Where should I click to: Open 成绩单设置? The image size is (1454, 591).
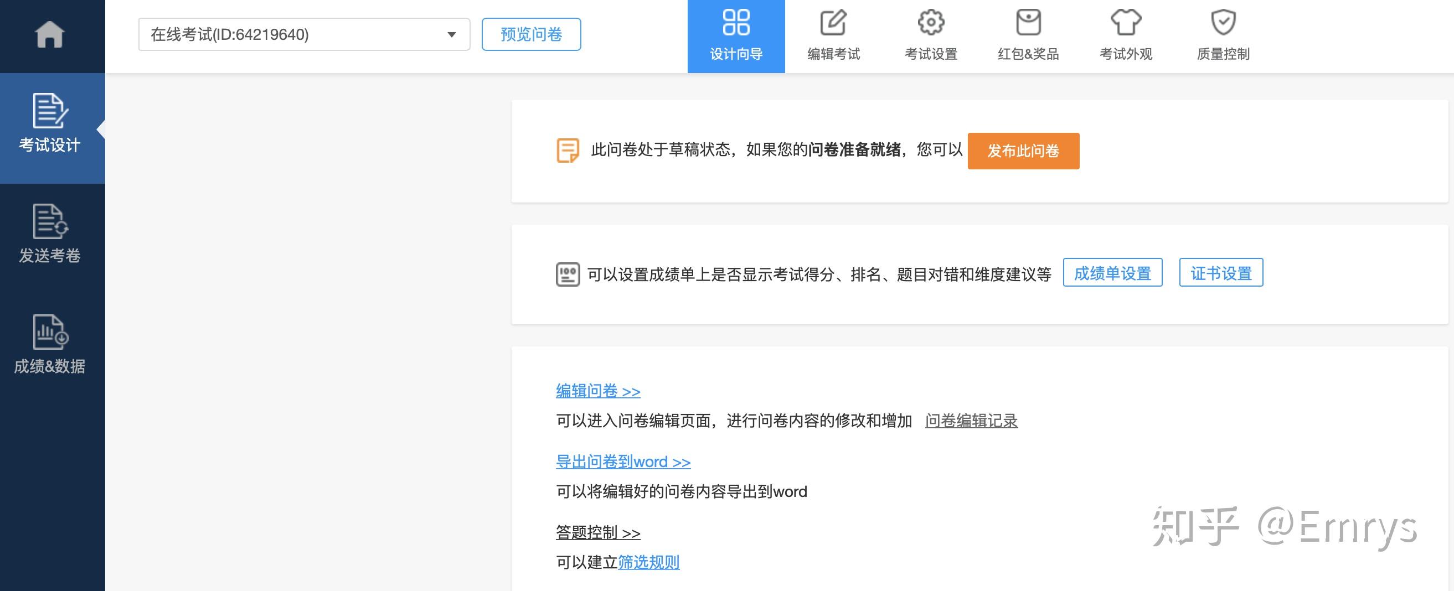[1112, 273]
